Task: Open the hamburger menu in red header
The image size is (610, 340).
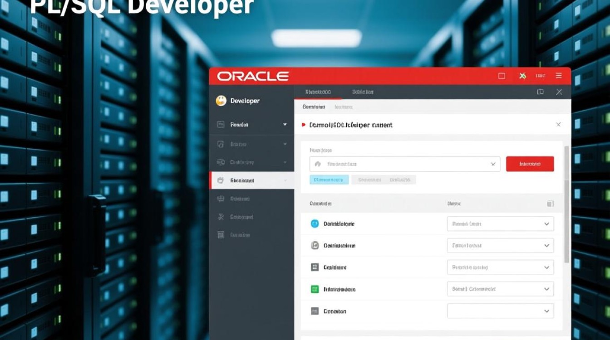Action: click(559, 76)
